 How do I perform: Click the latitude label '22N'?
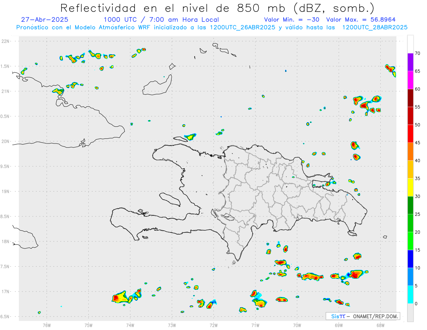tap(6, 41)
